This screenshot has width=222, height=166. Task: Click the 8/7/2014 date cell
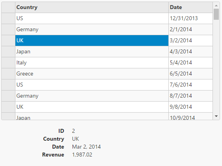190,96
